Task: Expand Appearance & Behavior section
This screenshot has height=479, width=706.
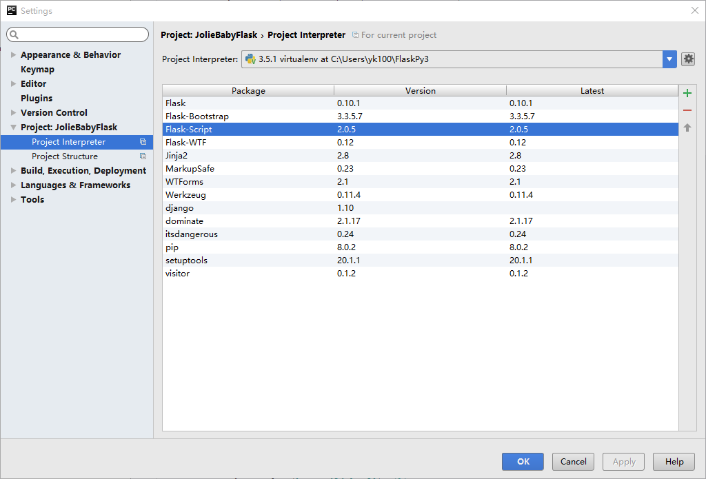Action: pyautogui.click(x=14, y=54)
